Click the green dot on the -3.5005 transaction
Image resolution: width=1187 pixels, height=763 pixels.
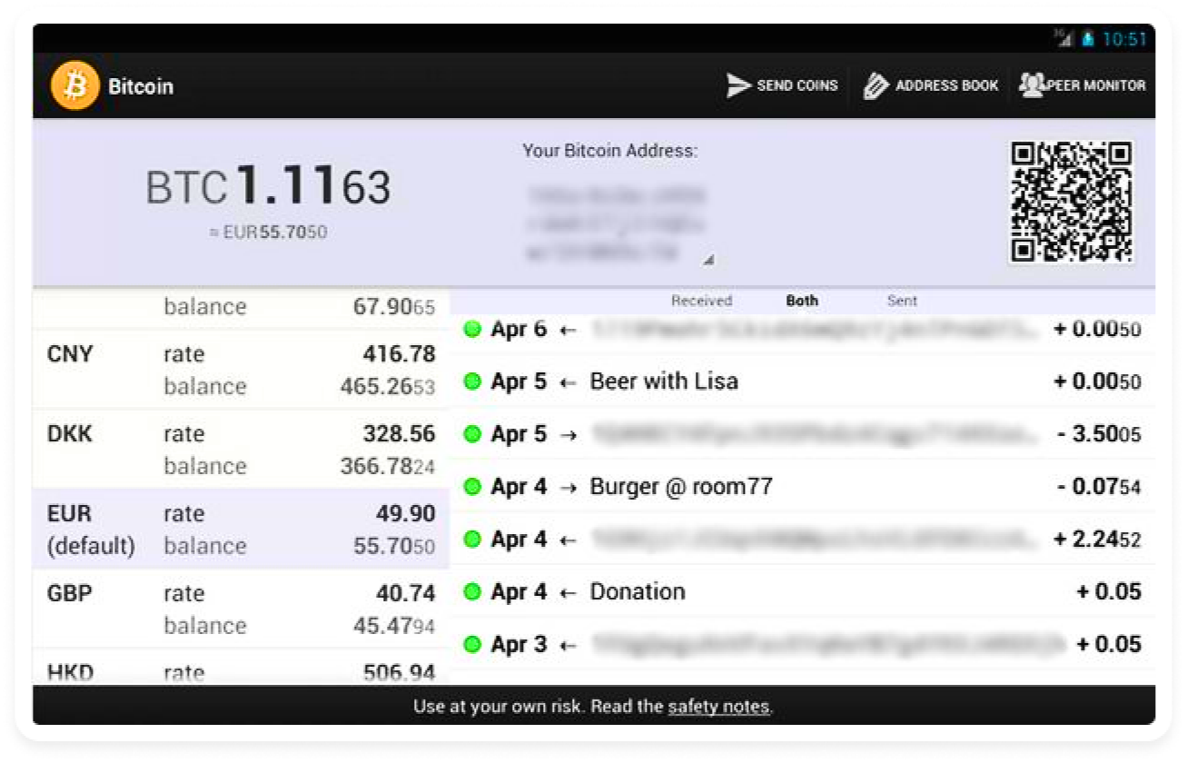pyautogui.click(x=471, y=435)
